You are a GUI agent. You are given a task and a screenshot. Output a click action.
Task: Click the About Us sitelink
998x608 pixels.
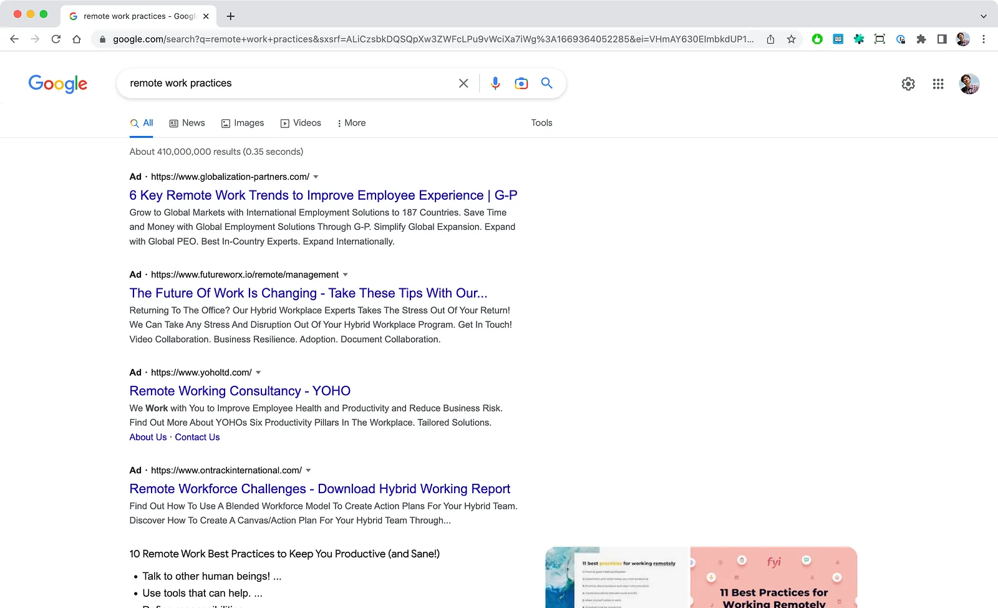tap(148, 437)
